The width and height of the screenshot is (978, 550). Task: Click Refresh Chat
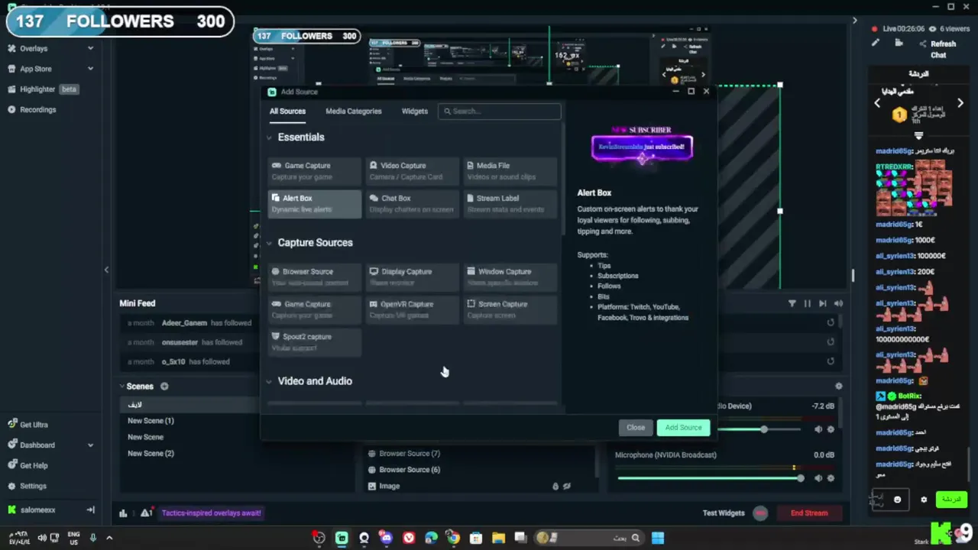[943, 50]
